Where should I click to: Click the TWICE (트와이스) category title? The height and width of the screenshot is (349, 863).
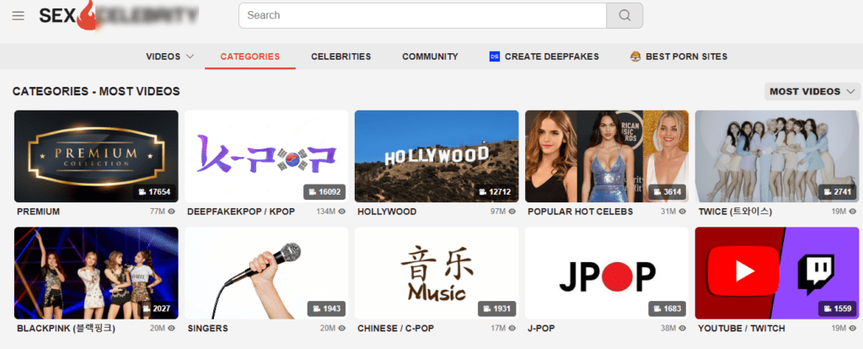pos(735,212)
